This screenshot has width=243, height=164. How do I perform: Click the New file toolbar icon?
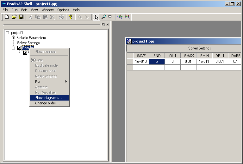[x=7, y=17]
